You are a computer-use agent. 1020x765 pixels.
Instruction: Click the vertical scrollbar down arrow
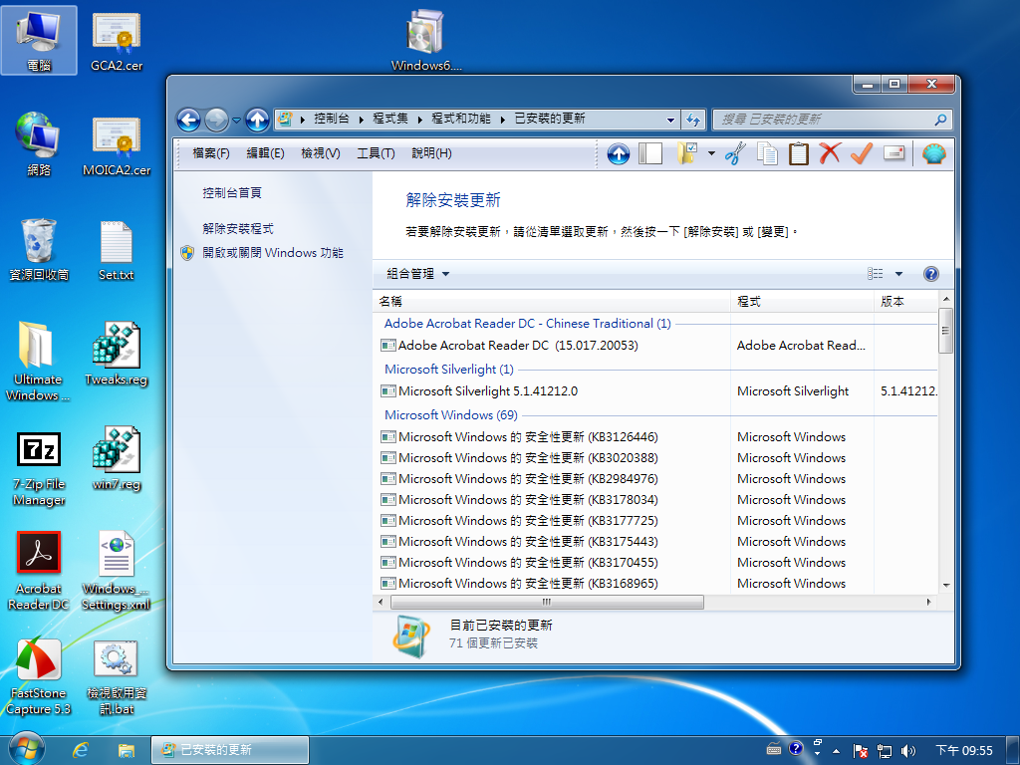click(x=946, y=585)
